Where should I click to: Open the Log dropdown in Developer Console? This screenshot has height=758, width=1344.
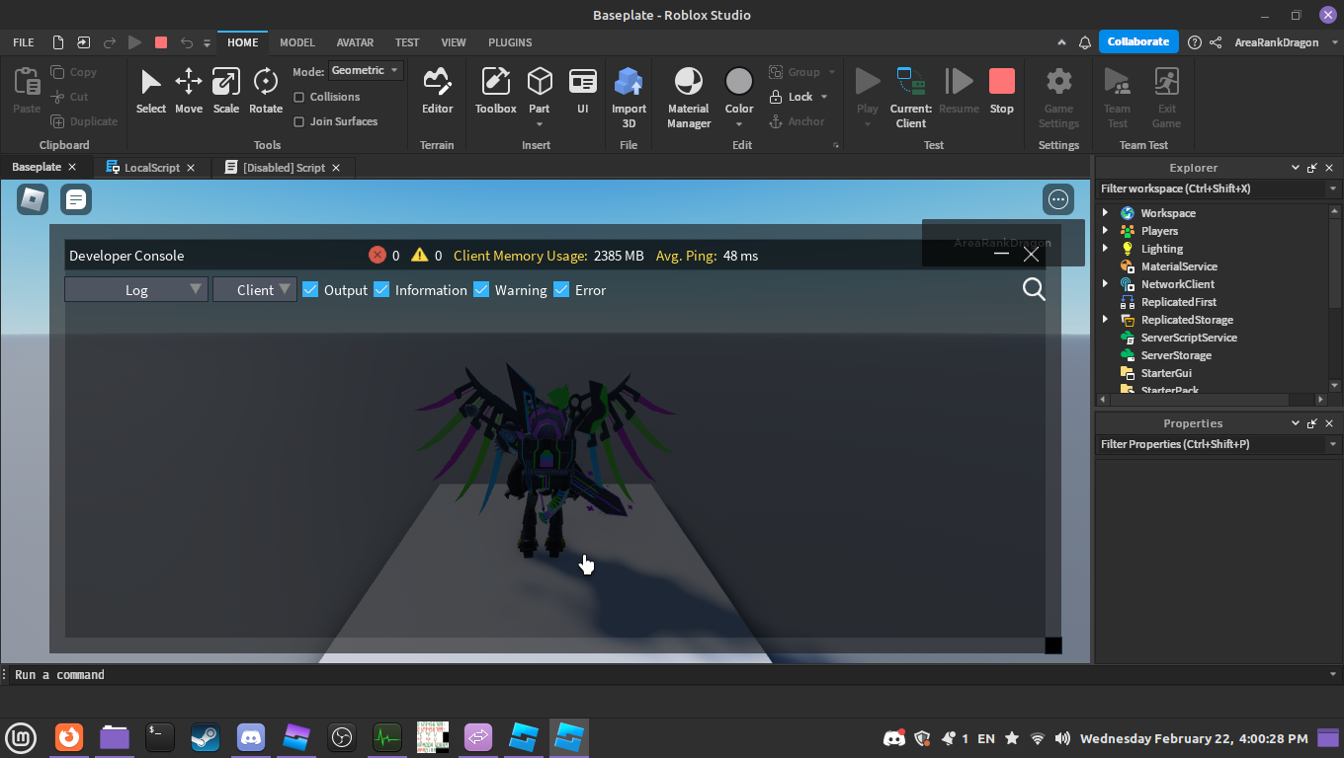point(136,289)
